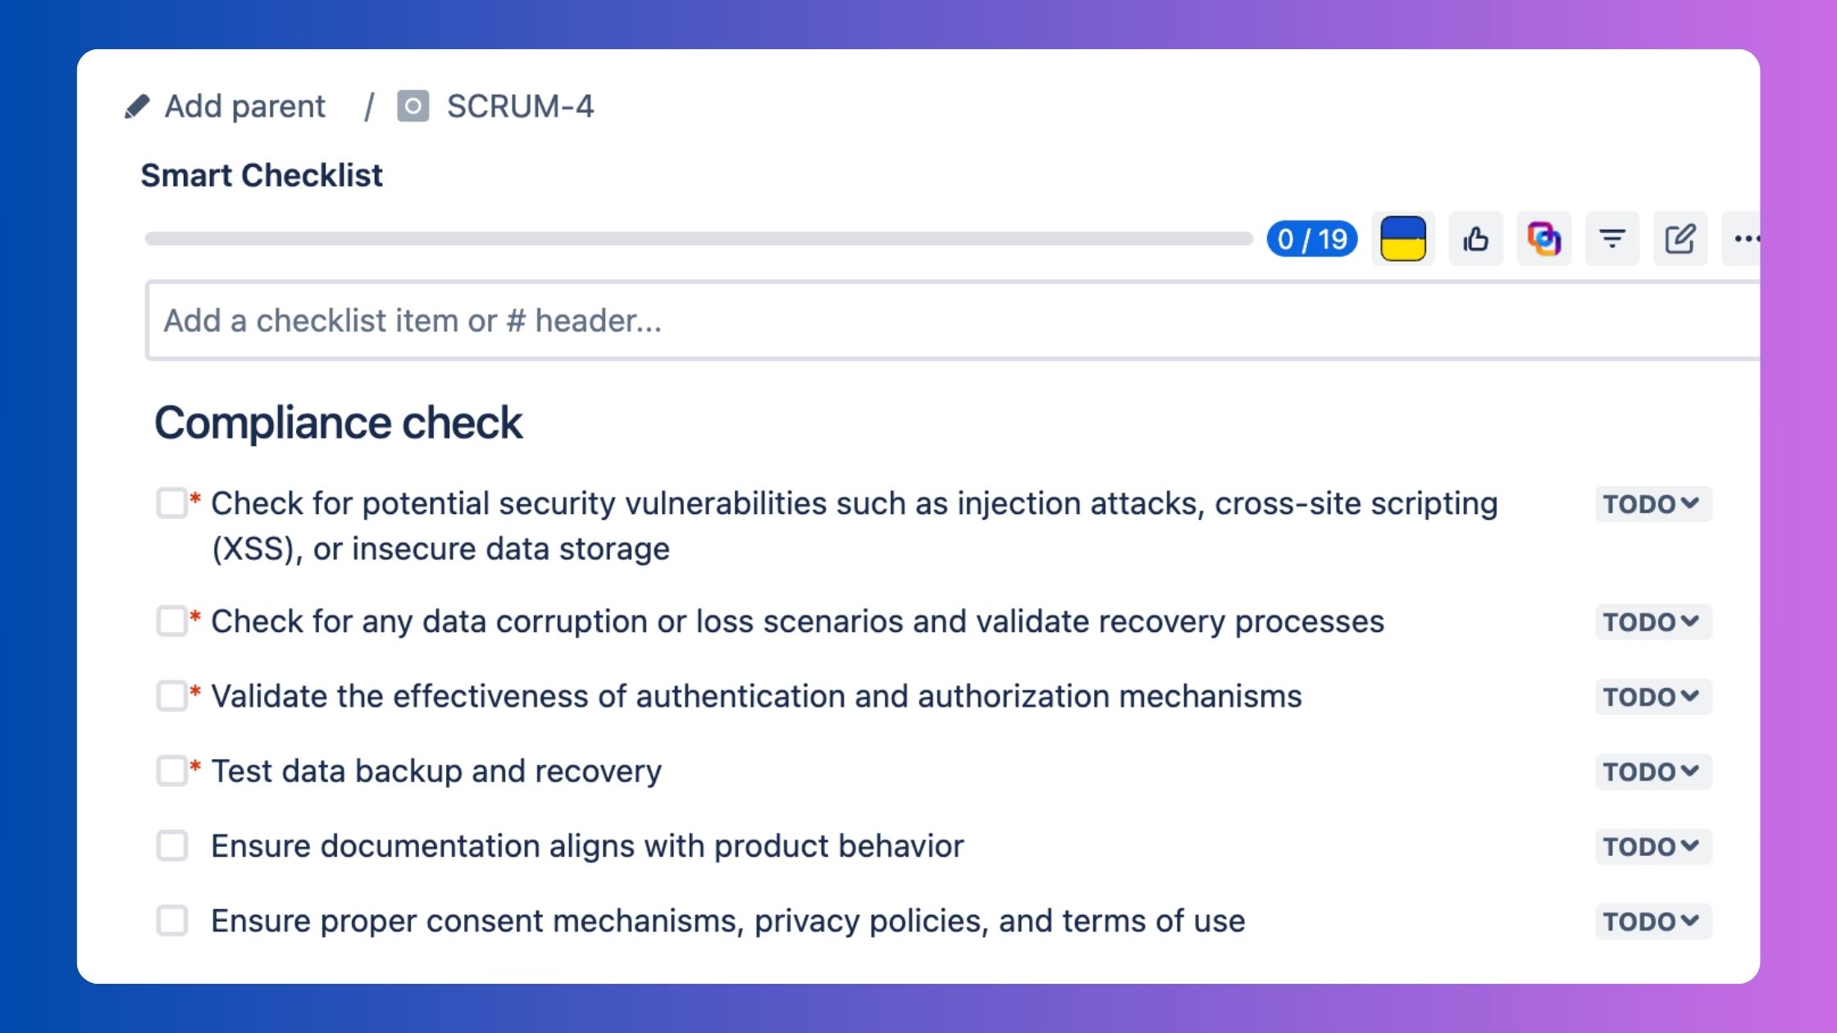Open TODO status dropdown for data corruption item
Image resolution: width=1837 pixels, height=1033 pixels.
coord(1652,621)
